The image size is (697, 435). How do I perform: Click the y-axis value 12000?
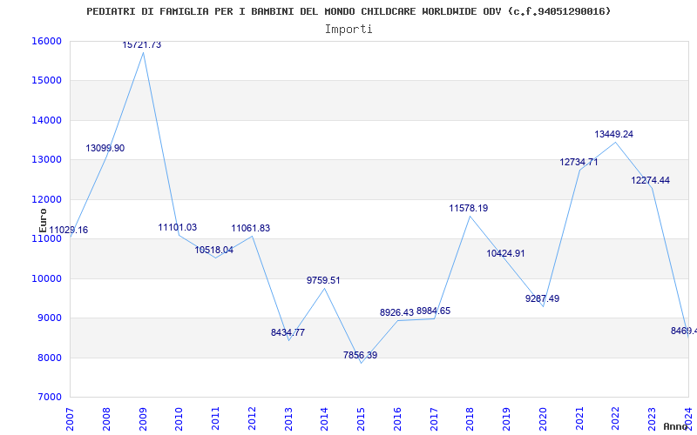[46, 199]
